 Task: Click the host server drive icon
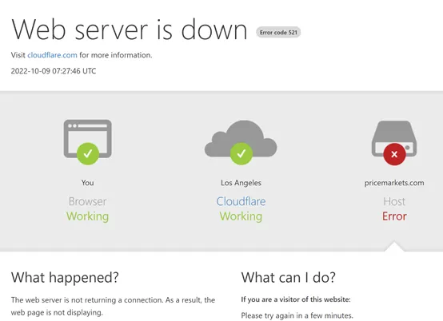[394, 138]
